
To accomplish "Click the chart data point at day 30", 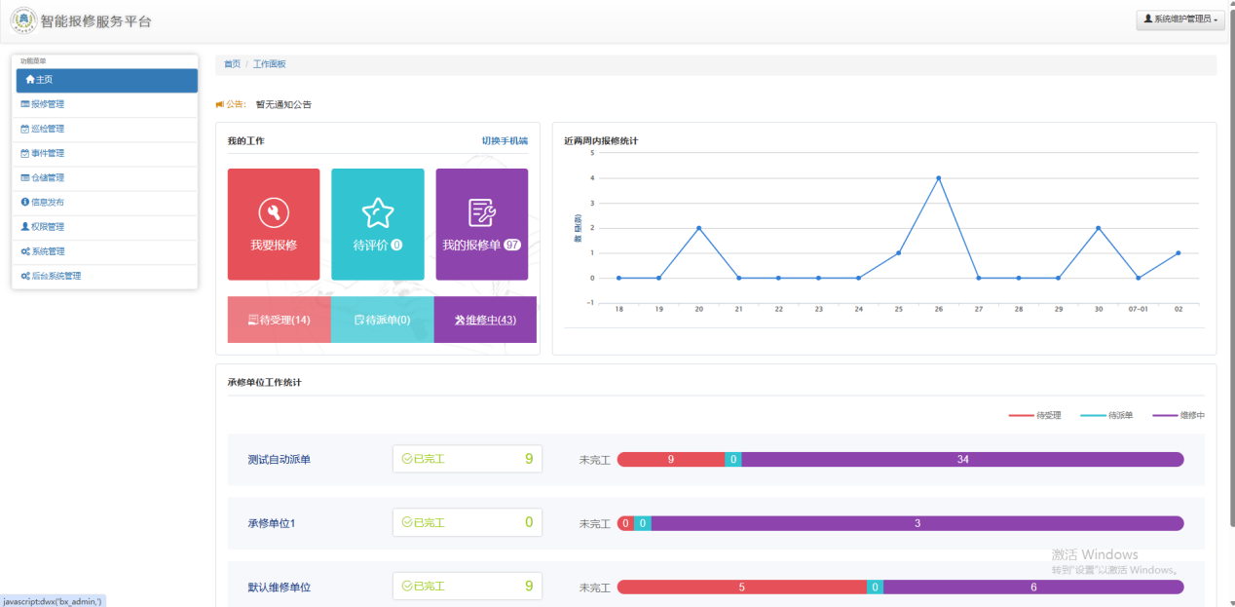I will click(1098, 228).
